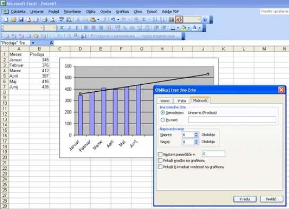Confirm with the V redu button
289x209 pixels.
pyautogui.click(x=244, y=199)
